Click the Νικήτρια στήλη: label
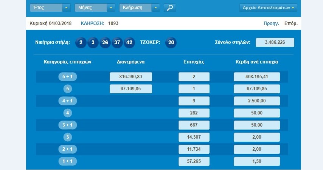Screen dimensions: 323x170 pyautogui.click(x=53, y=42)
